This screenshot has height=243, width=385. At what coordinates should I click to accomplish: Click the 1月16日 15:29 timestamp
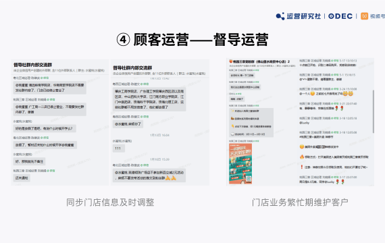point(159,159)
